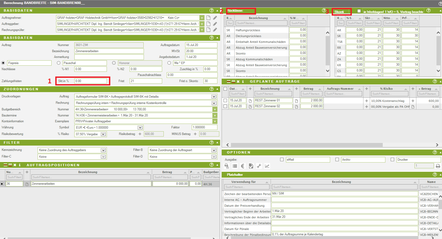
Task: Click the Euro symbol icon under Ausgabe
Action: (243, 166)
